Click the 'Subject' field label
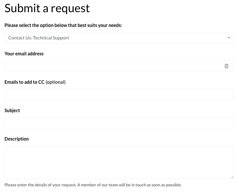239x193 pixels. [12, 111]
